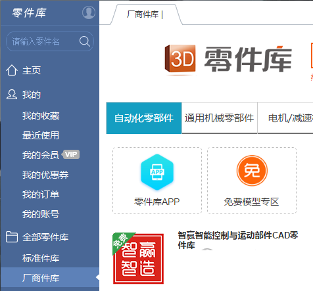313x291 pixels.
Task: Click the folder icon beside 全部零件库
Action: pos(12,237)
